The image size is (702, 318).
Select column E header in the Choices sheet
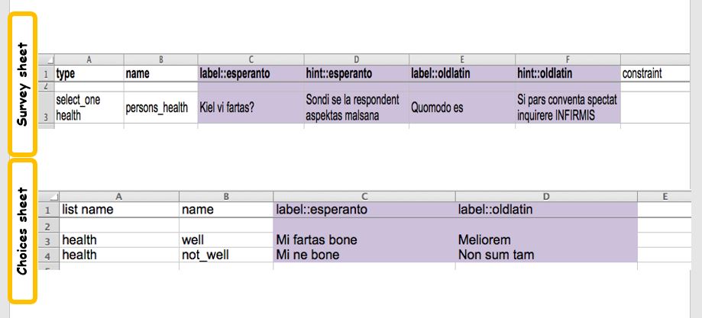[665, 197]
